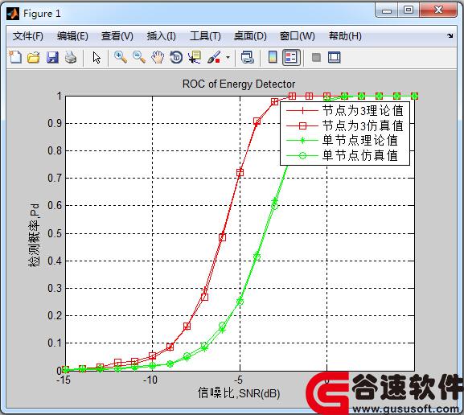464x415 pixels.
Task: Toggle the Insert Legend button
Action: [x=291, y=57]
